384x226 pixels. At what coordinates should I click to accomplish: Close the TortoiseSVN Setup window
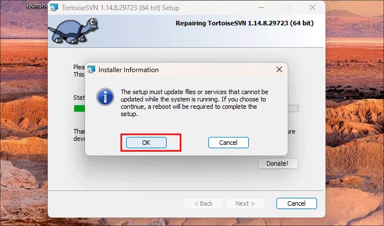[x=312, y=7]
